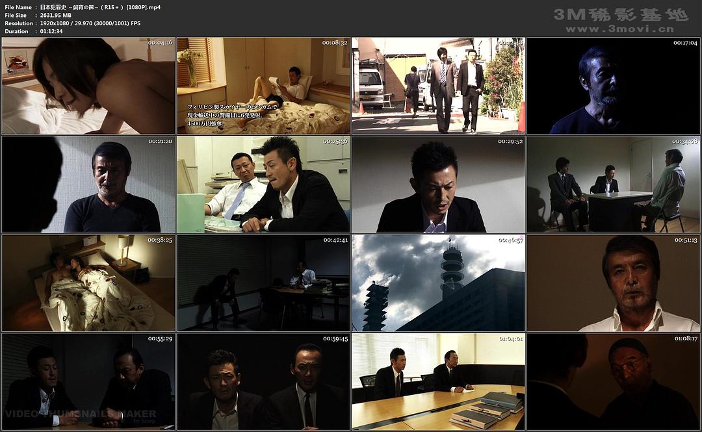Image resolution: width=702 pixels, height=432 pixels.
Task: Open the street scene thumbnail with two suited men
Action: 438,86
